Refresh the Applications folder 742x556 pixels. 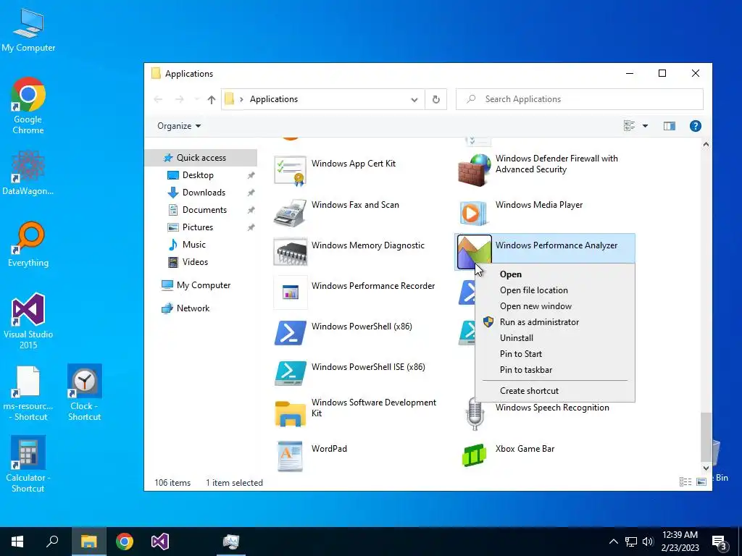(435, 99)
